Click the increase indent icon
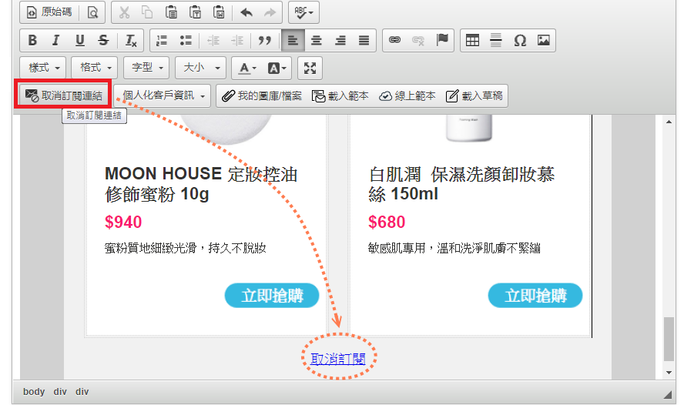Viewport: 684px width, 405px height. (x=237, y=41)
